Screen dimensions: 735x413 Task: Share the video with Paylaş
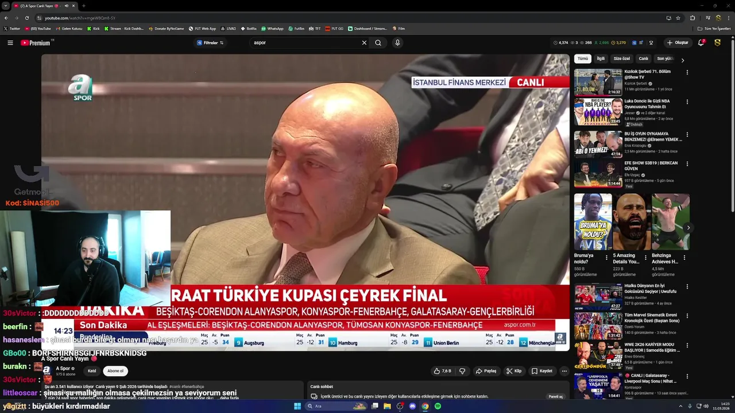point(486,371)
